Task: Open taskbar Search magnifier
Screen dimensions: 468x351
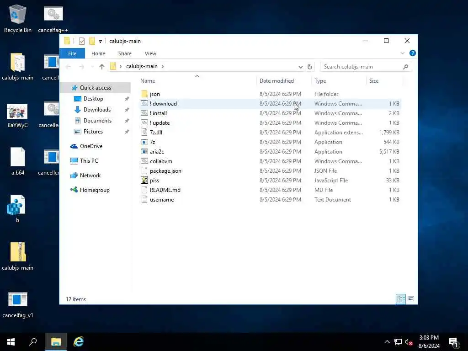Action: pyautogui.click(x=33, y=342)
